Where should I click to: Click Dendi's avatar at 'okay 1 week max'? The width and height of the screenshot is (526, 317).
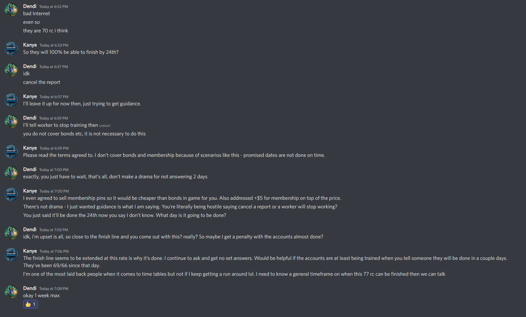[x=11, y=292]
